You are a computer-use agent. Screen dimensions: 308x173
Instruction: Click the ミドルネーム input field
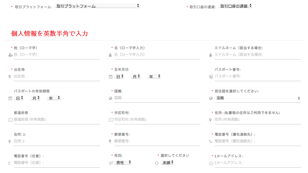tap(257, 55)
